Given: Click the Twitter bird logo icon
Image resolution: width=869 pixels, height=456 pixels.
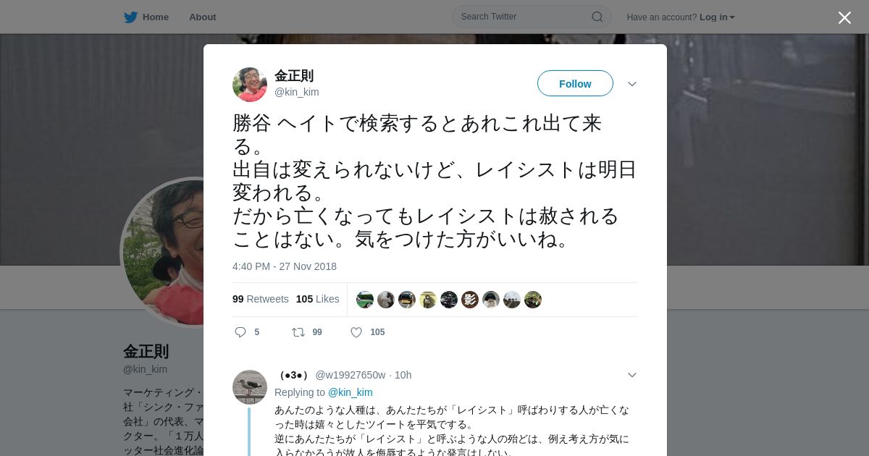Looking at the screenshot, I should (x=130, y=17).
